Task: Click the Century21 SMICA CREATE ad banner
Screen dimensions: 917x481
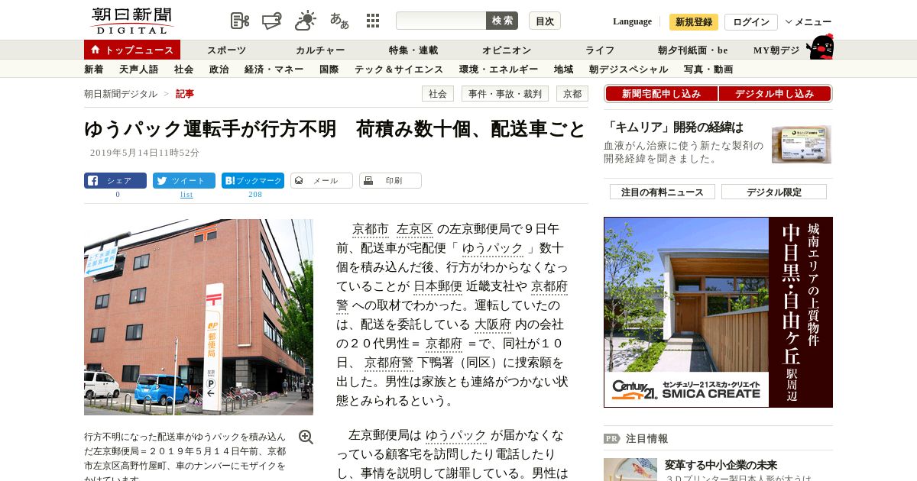Action: point(718,312)
